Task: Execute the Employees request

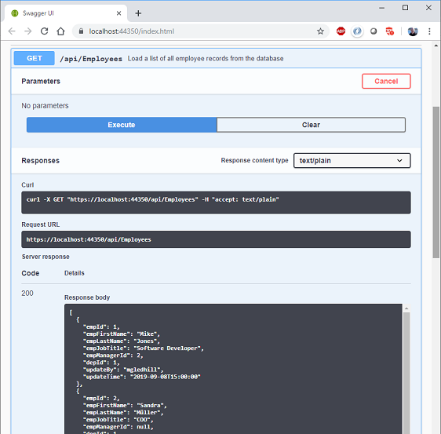Action: point(122,125)
